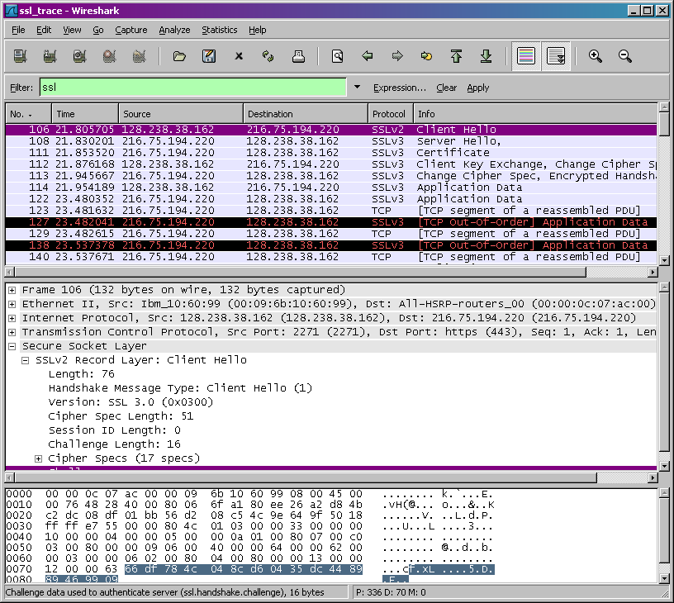Open the Capture menu
Screen dimensions: 674x603
[x=131, y=30]
